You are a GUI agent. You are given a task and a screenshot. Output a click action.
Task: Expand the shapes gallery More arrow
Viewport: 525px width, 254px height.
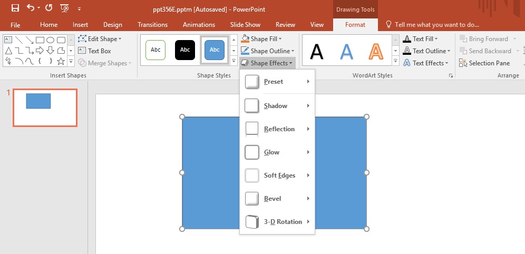coord(71,62)
